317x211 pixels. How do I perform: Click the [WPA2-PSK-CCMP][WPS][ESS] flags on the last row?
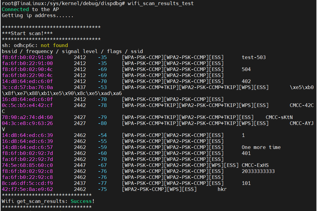(159, 189)
